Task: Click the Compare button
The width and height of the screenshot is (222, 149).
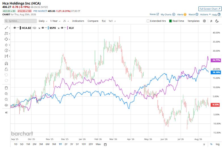Action: (93, 21)
